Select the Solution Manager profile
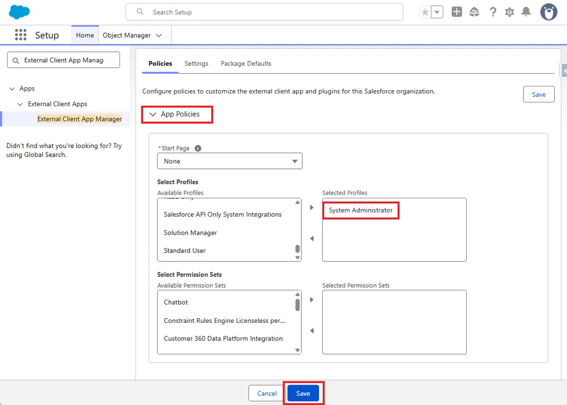567x405 pixels. click(190, 233)
